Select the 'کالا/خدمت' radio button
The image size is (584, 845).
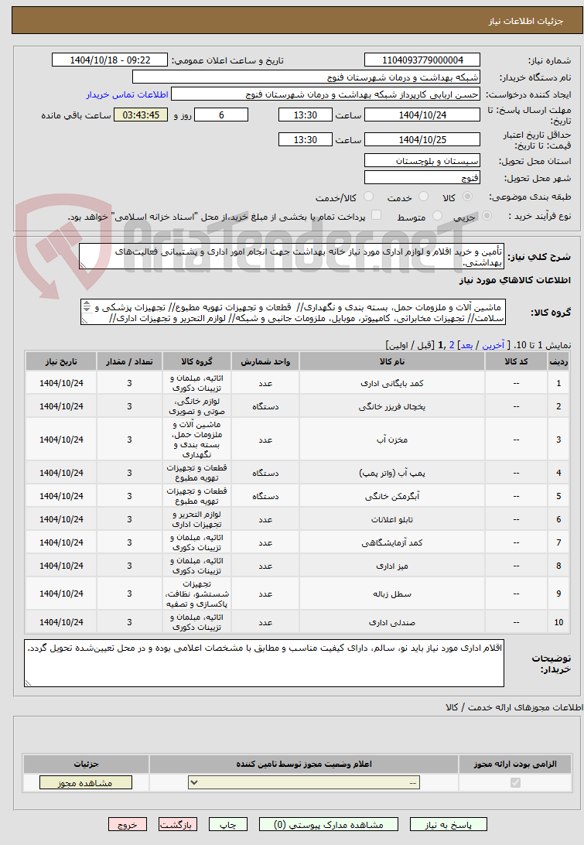[368, 197]
